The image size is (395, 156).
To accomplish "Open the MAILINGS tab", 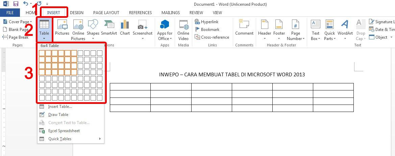I will [171, 12].
